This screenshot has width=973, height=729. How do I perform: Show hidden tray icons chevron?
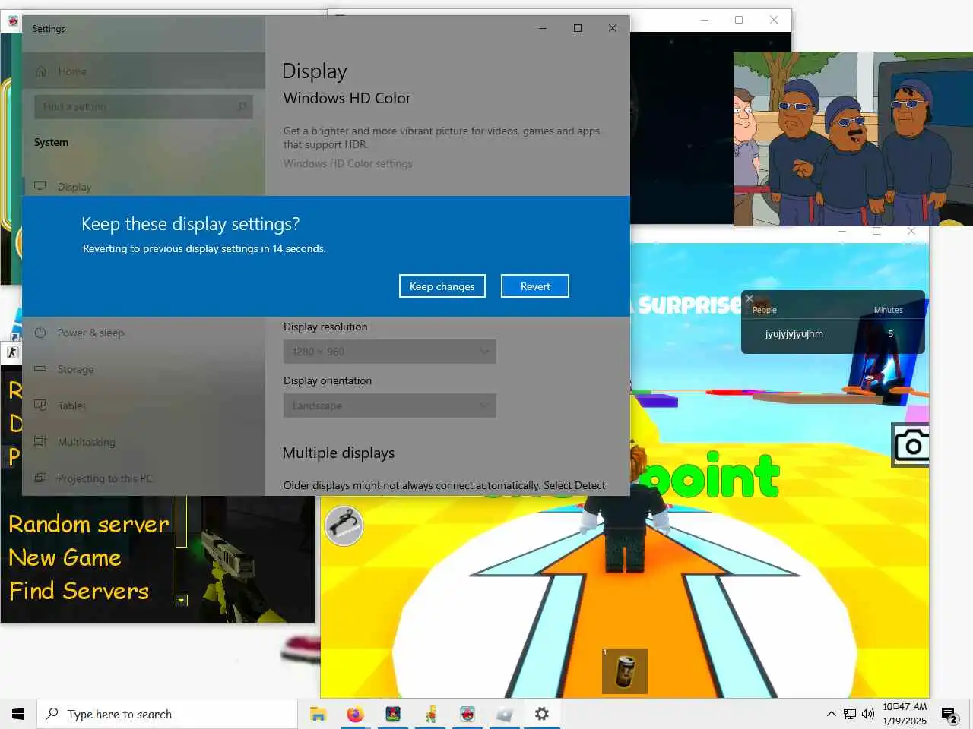click(831, 714)
